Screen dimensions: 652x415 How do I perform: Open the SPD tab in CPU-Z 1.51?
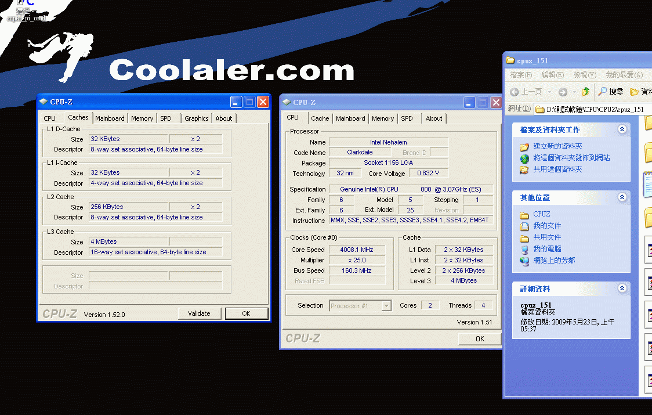[x=407, y=118]
